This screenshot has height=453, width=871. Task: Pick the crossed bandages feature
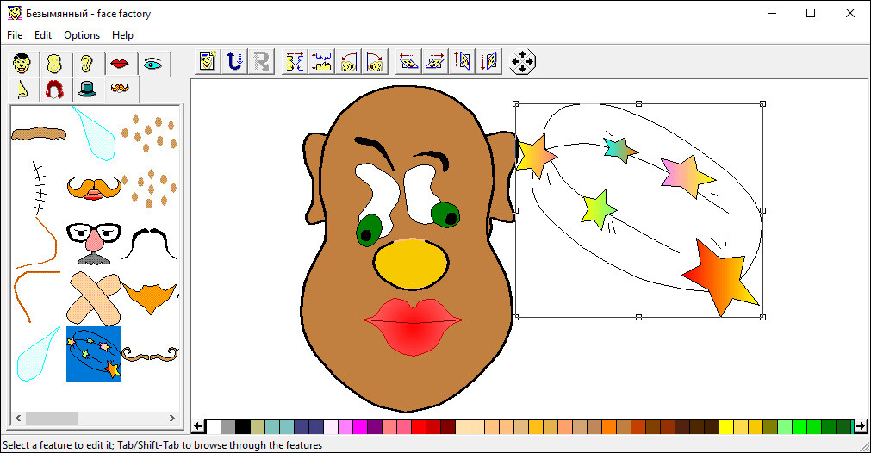(94, 298)
